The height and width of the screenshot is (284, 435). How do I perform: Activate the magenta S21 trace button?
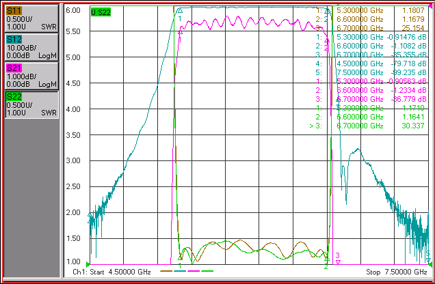[31, 76]
